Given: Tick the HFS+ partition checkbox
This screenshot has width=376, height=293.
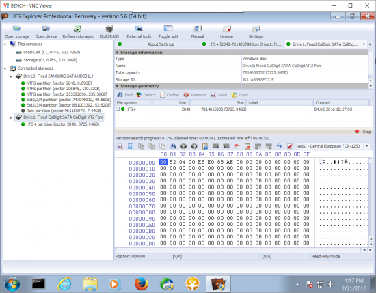Looking at the screenshot, I should coord(118,109).
